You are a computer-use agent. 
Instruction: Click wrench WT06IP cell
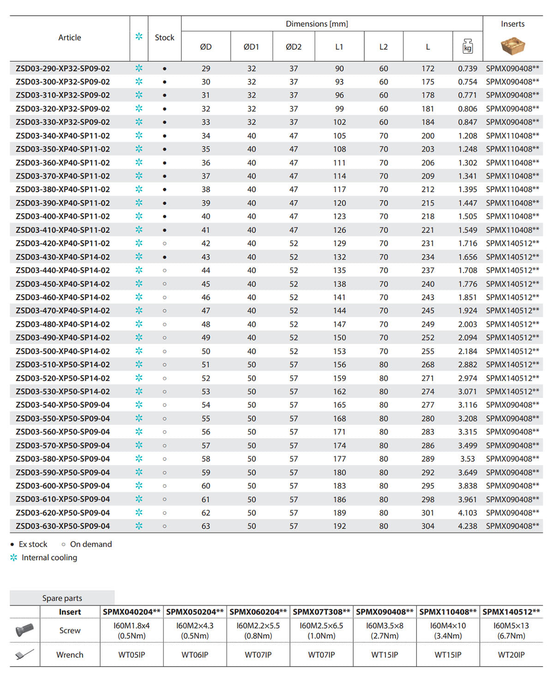195,655
